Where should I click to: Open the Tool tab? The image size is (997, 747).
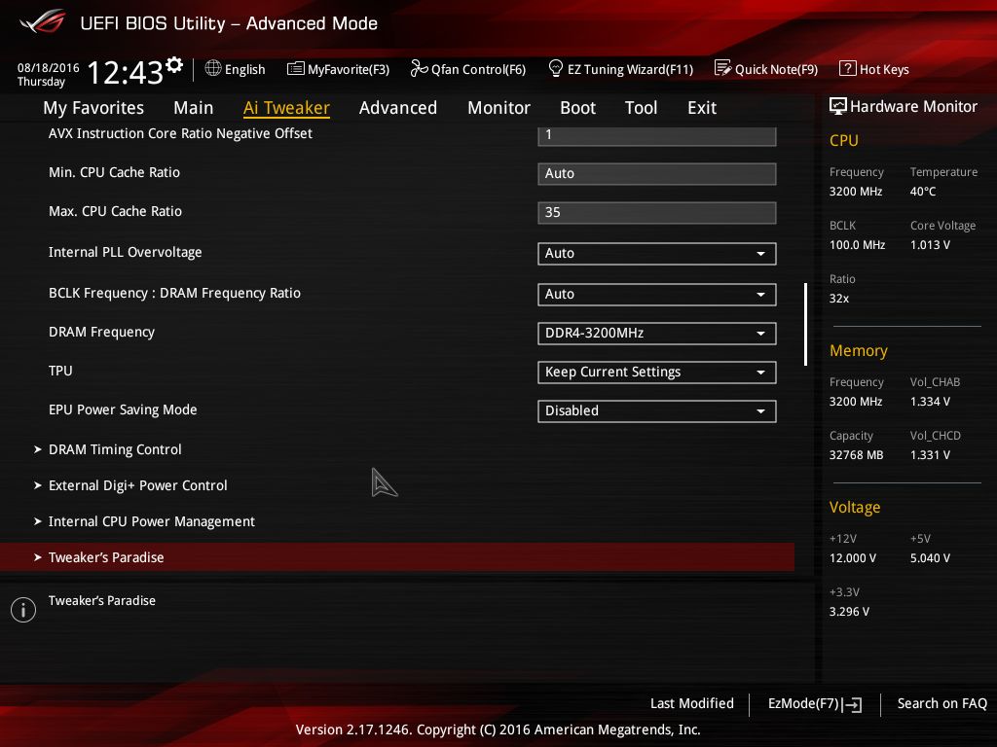(641, 107)
